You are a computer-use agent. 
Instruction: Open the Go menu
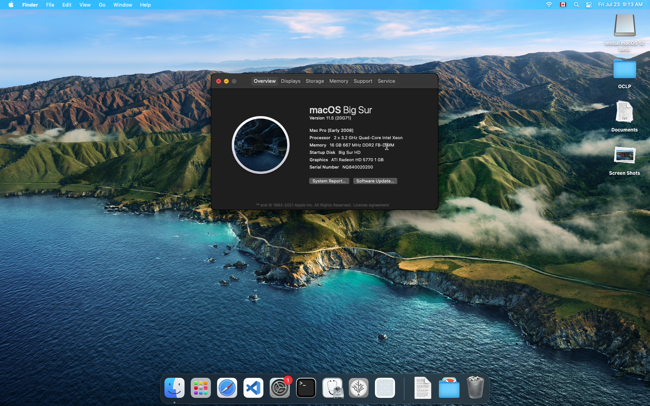(102, 5)
